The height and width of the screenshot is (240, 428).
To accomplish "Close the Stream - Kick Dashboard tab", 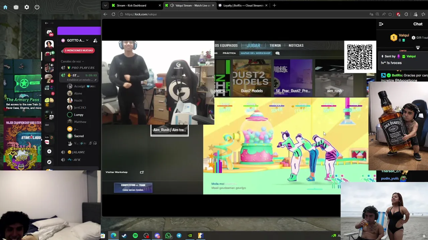I will (160, 5).
